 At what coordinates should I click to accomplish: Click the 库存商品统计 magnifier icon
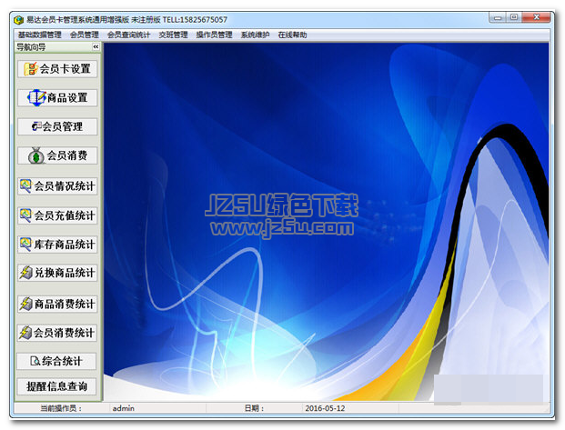click(25, 245)
